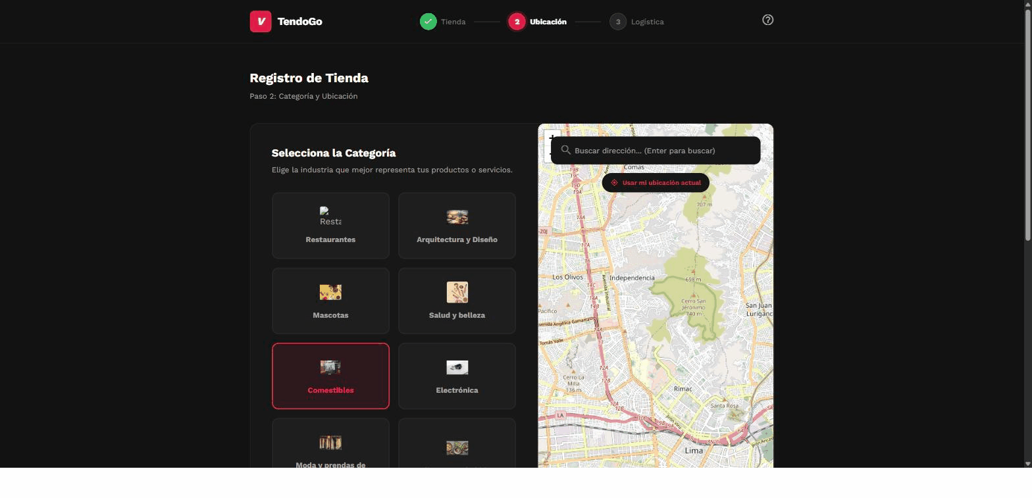This screenshot has width=1032, height=498.
Task: Choose the Comestibles category label
Action: pos(330,390)
